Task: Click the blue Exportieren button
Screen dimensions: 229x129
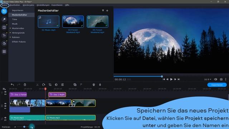Action: point(217,85)
